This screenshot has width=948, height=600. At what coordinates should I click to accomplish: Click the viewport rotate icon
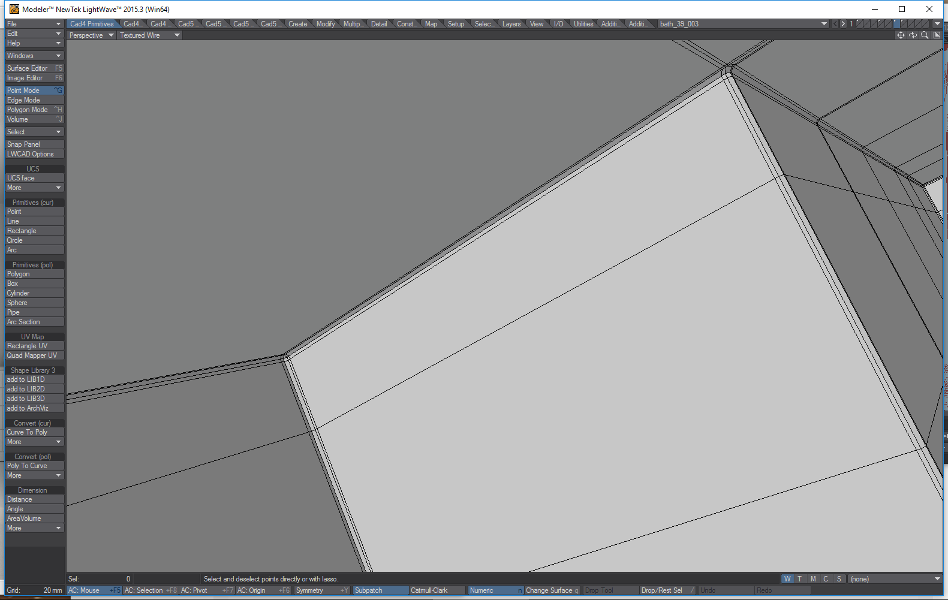coord(913,35)
